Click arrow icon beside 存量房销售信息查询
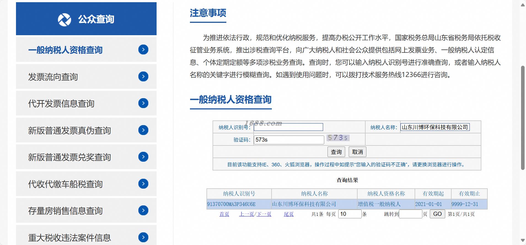The image size is (526, 245). pos(143,210)
